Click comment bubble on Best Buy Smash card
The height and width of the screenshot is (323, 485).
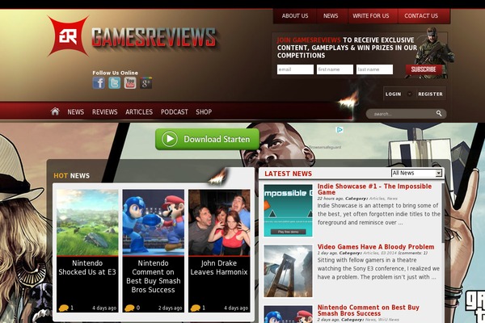click(129, 308)
